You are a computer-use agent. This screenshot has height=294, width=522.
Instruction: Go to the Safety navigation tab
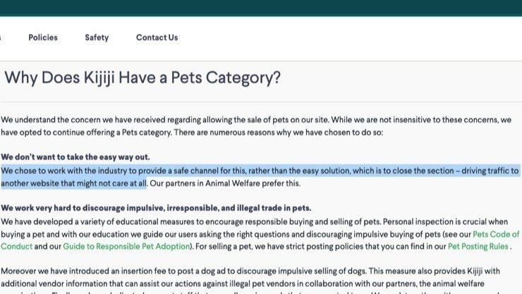97,37
